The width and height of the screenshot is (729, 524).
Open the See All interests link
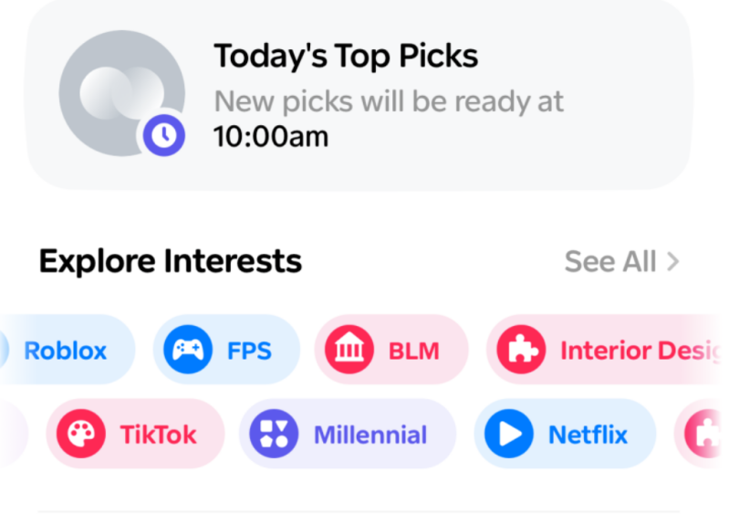pyautogui.click(x=610, y=262)
